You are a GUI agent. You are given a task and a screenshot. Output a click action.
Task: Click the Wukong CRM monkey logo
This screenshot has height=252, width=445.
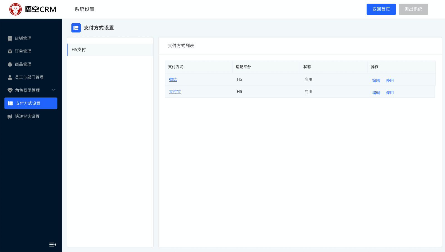point(16,9)
